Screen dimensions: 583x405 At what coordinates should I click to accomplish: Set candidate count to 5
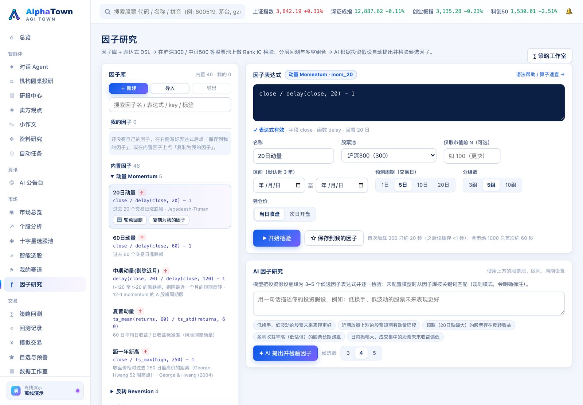point(374,353)
